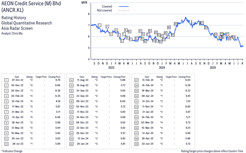Click chart marker 8 on the graph
Screen dimensions: 246x153
(126, 30)
